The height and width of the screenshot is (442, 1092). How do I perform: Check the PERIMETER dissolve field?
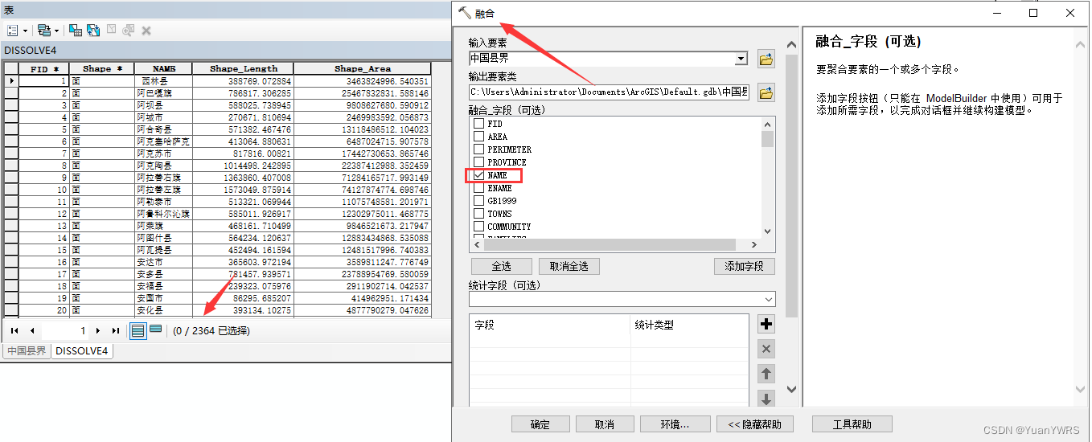point(479,149)
